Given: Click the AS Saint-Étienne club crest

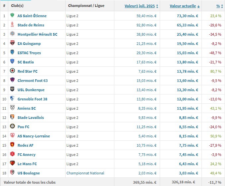Looking at the screenshot, I should 12,15.
